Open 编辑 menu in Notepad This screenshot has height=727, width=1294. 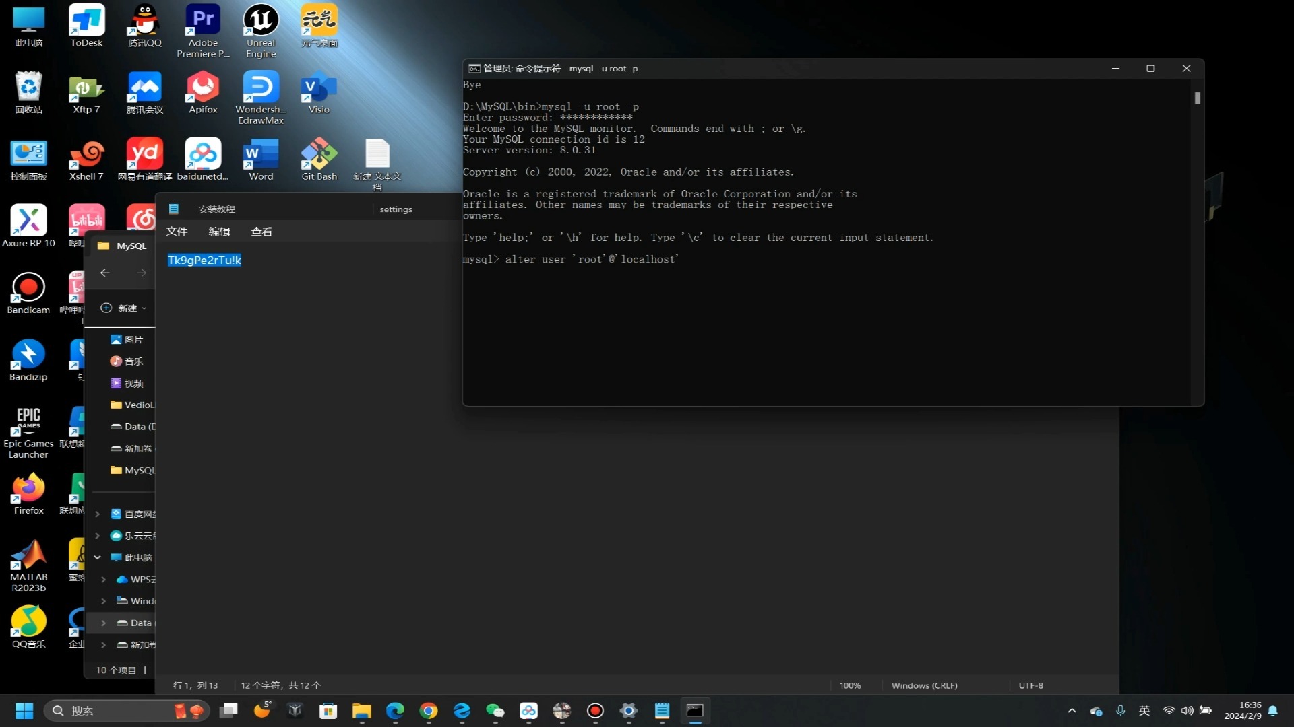219,231
